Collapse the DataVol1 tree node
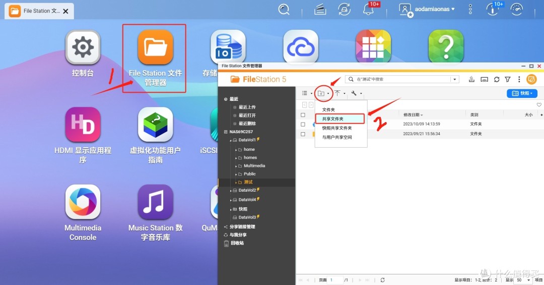This screenshot has height=285, width=544. coord(231,140)
